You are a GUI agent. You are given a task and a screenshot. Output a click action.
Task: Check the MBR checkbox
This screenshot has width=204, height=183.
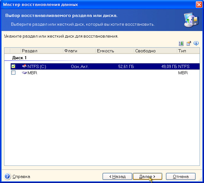click(x=13, y=73)
